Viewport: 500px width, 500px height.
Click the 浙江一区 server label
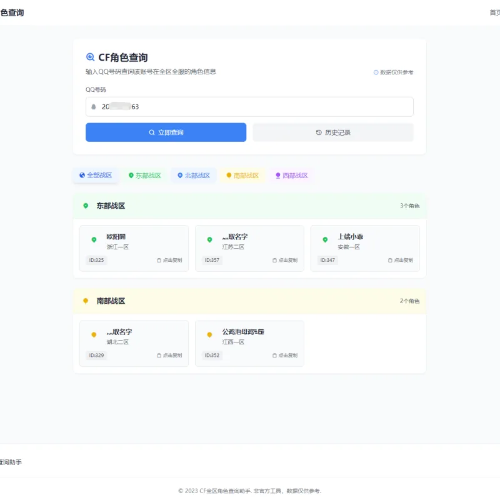tap(117, 247)
